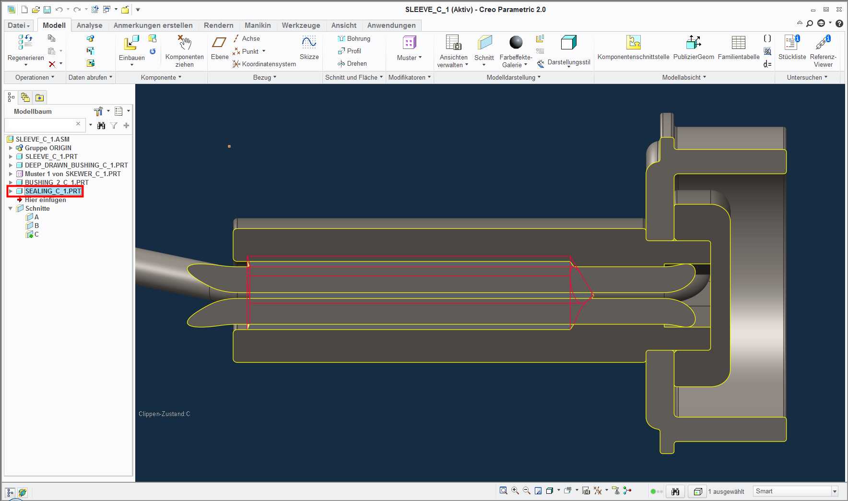This screenshot has height=501, width=848.
Task: Click the Regenerieren icon
Action: coord(25,43)
